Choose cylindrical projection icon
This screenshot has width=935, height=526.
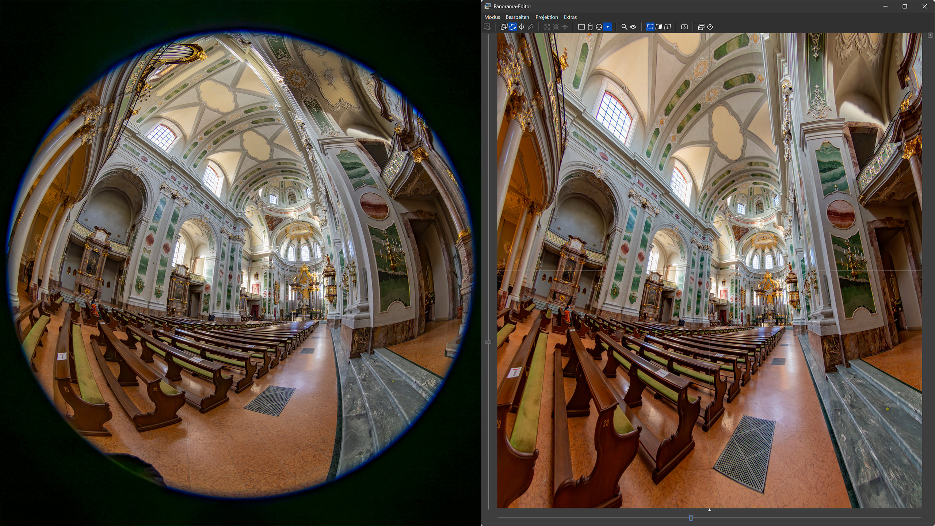pos(590,27)
